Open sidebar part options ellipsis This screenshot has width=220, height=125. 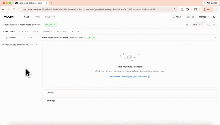32,45
